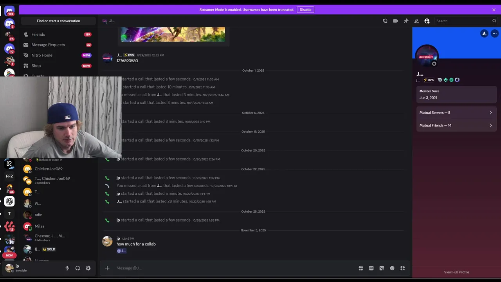
Task: Open the Apps launcher icon
Action: click(402, 268)
